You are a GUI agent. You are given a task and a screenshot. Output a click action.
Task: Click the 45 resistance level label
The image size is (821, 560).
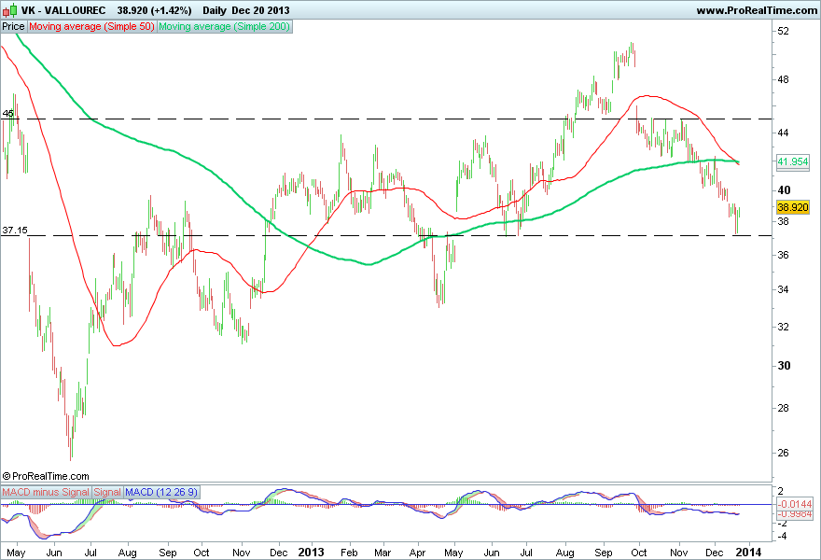(x=7, y=113)
